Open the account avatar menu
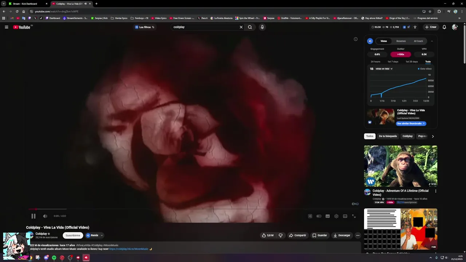This screenshot has width=466, height=262. 455,27
